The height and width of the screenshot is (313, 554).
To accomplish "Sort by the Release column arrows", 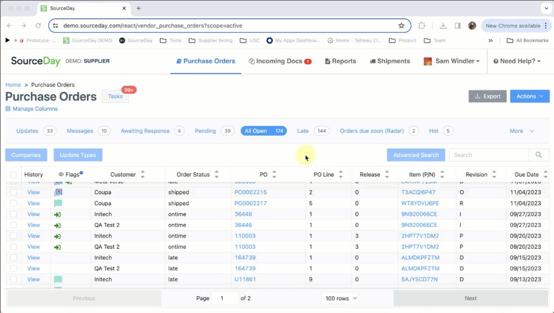I will [x=387, y=174].
